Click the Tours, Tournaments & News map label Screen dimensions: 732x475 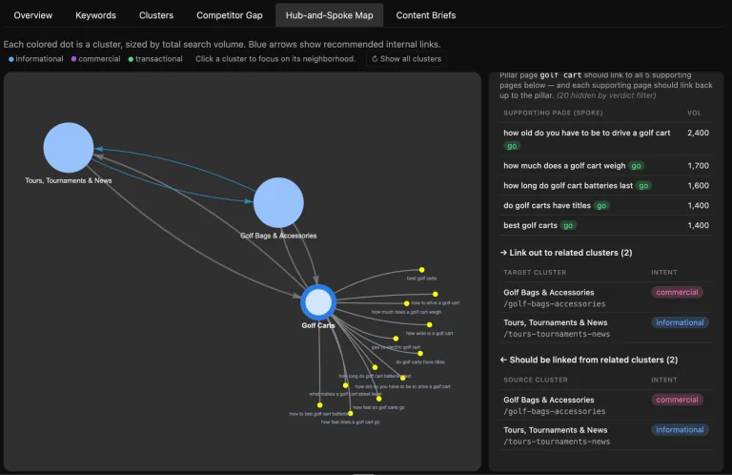click(69, 181)
